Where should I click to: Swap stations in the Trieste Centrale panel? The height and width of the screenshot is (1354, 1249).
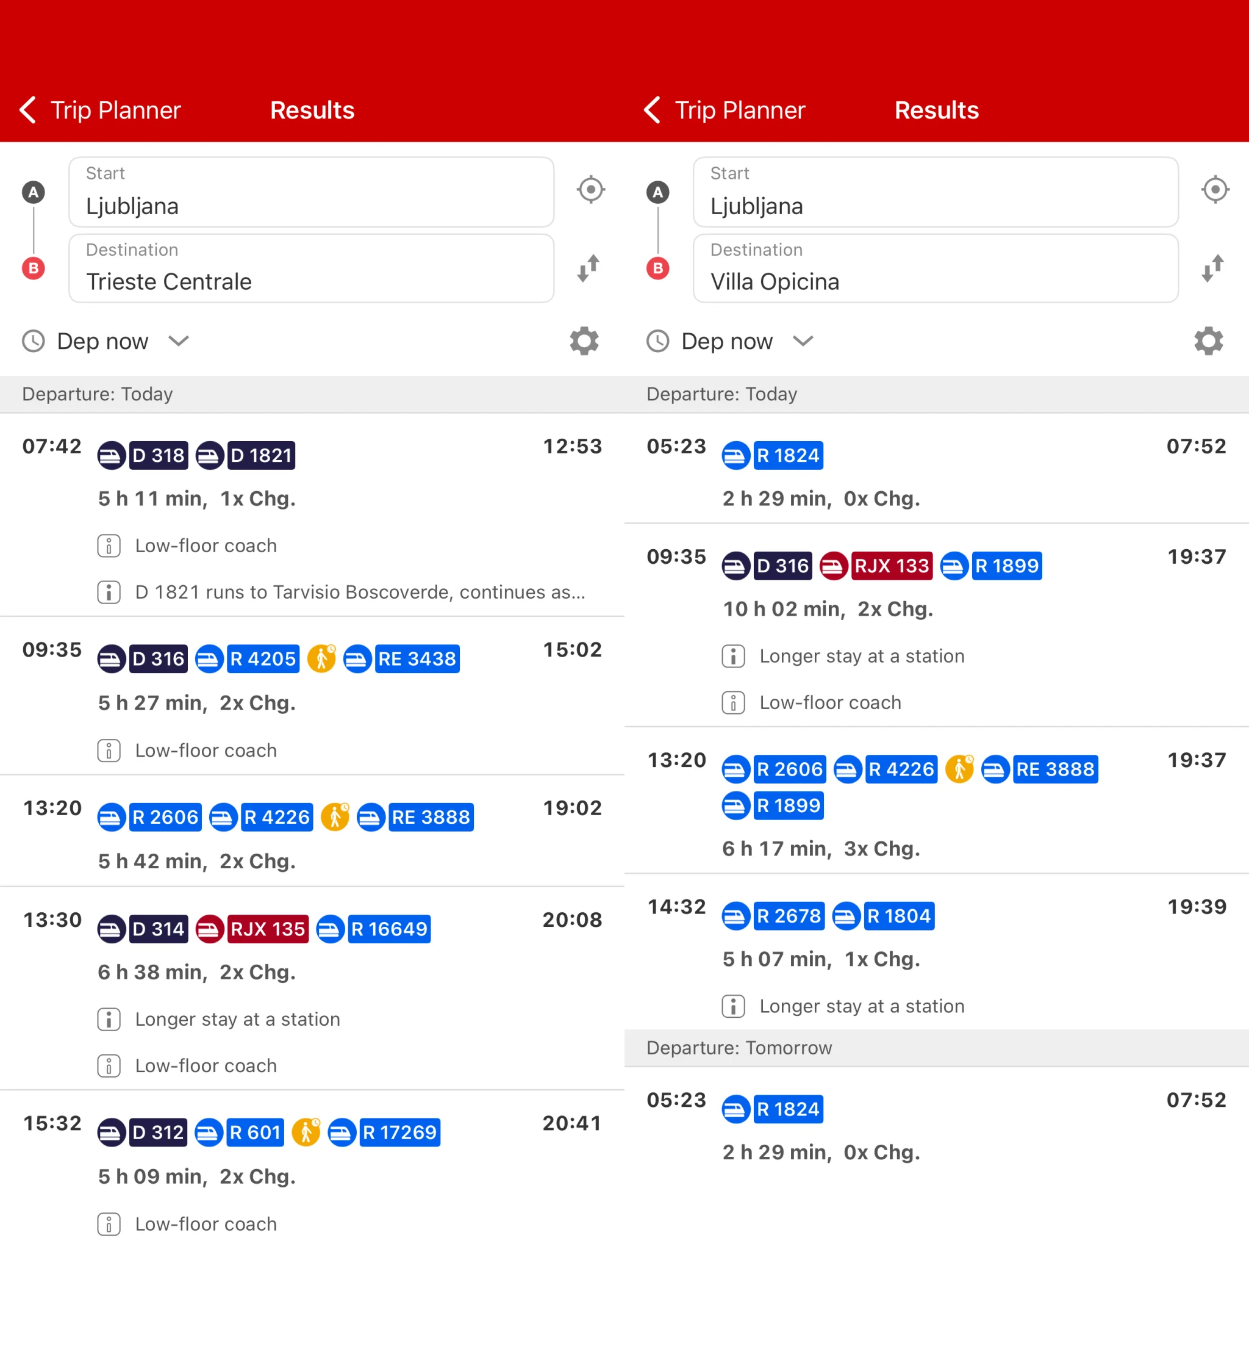589,268
